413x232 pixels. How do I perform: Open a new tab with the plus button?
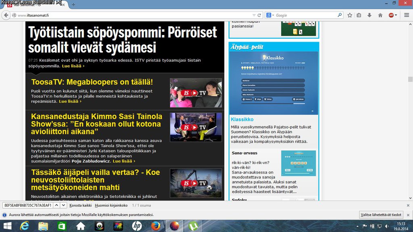tap(73, 4)
